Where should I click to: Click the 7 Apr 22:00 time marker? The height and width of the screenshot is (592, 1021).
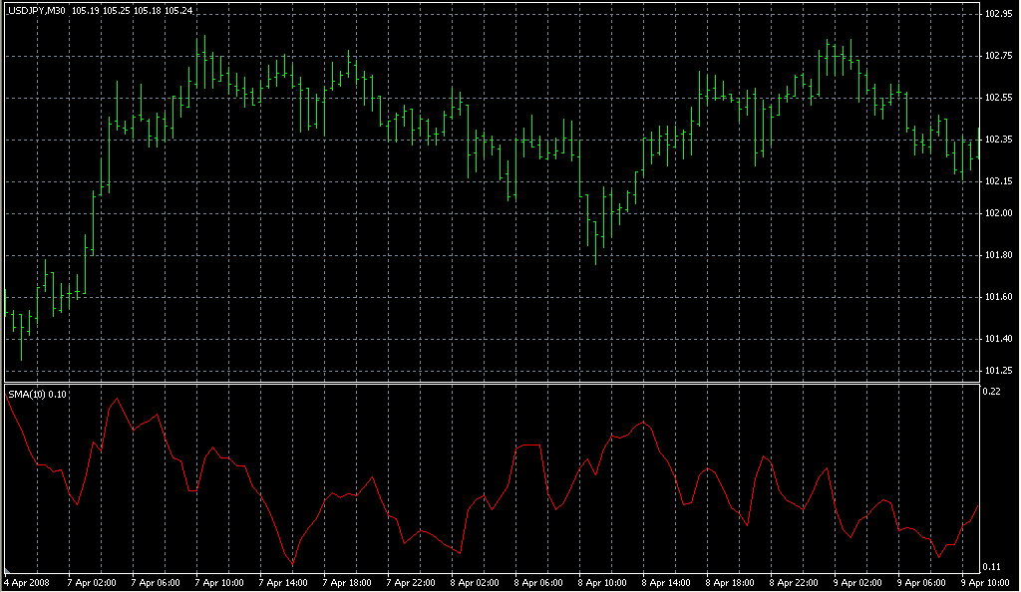pos(411,582)
